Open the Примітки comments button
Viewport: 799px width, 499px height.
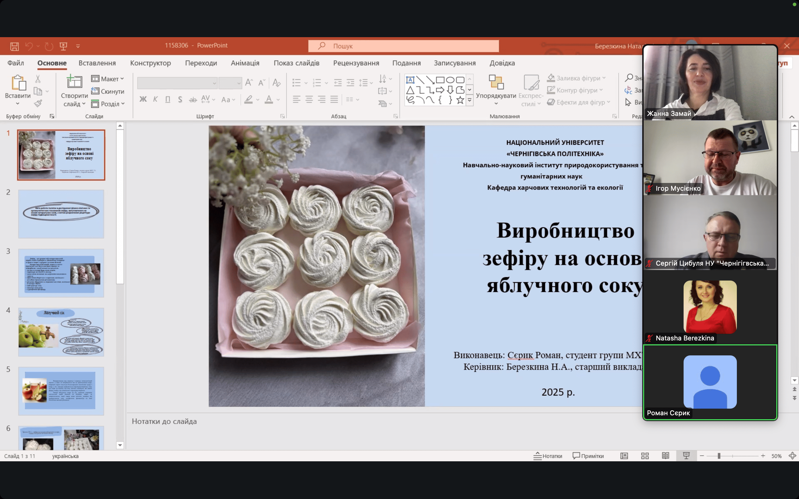click(588, 456)
